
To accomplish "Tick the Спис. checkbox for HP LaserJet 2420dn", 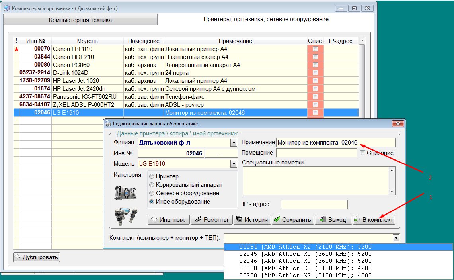I will (x=315, y=89).
